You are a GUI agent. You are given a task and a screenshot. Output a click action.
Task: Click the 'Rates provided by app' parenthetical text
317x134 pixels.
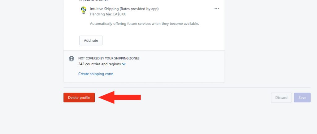coord(139,9)
